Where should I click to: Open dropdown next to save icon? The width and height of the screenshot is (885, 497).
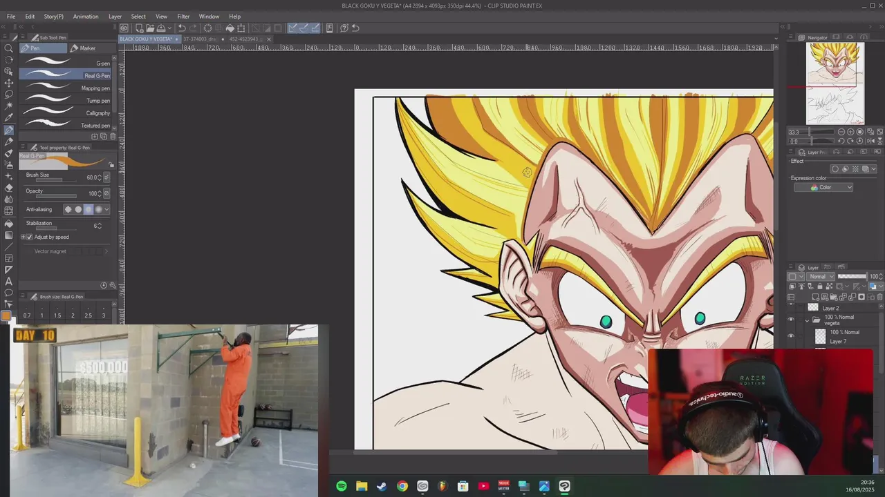(x=169, y=28)
